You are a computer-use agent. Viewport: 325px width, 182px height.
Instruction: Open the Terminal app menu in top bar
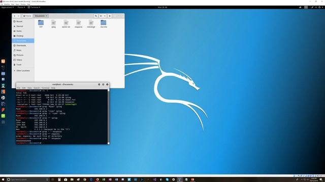coord(34,7)
